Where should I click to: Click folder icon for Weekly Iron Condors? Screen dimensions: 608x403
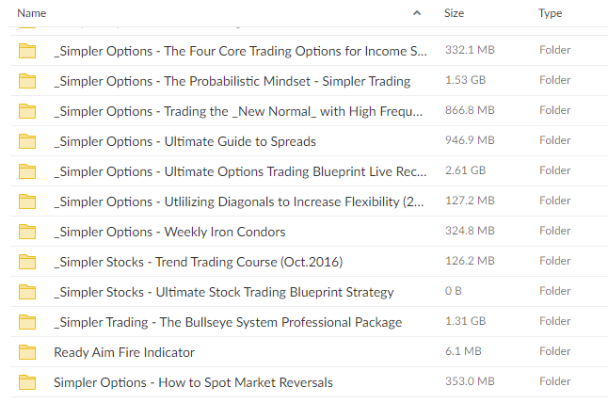pos(27,232)
